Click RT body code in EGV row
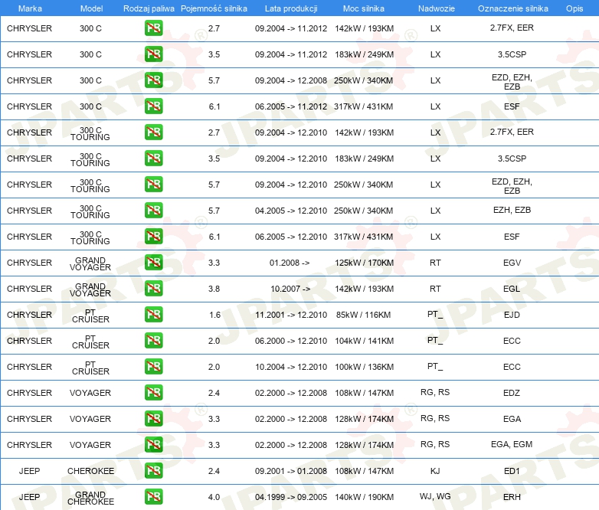Viewport: 599px width, 510px height. [x=435, y=263]
